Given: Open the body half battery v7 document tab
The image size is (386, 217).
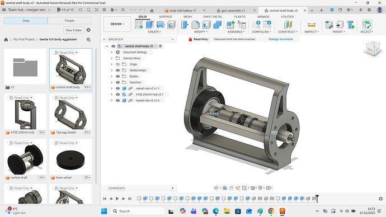Looking at the screenshot, I should coord(182,11).
